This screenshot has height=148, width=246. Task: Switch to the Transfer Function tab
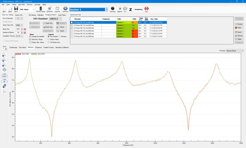48,47
